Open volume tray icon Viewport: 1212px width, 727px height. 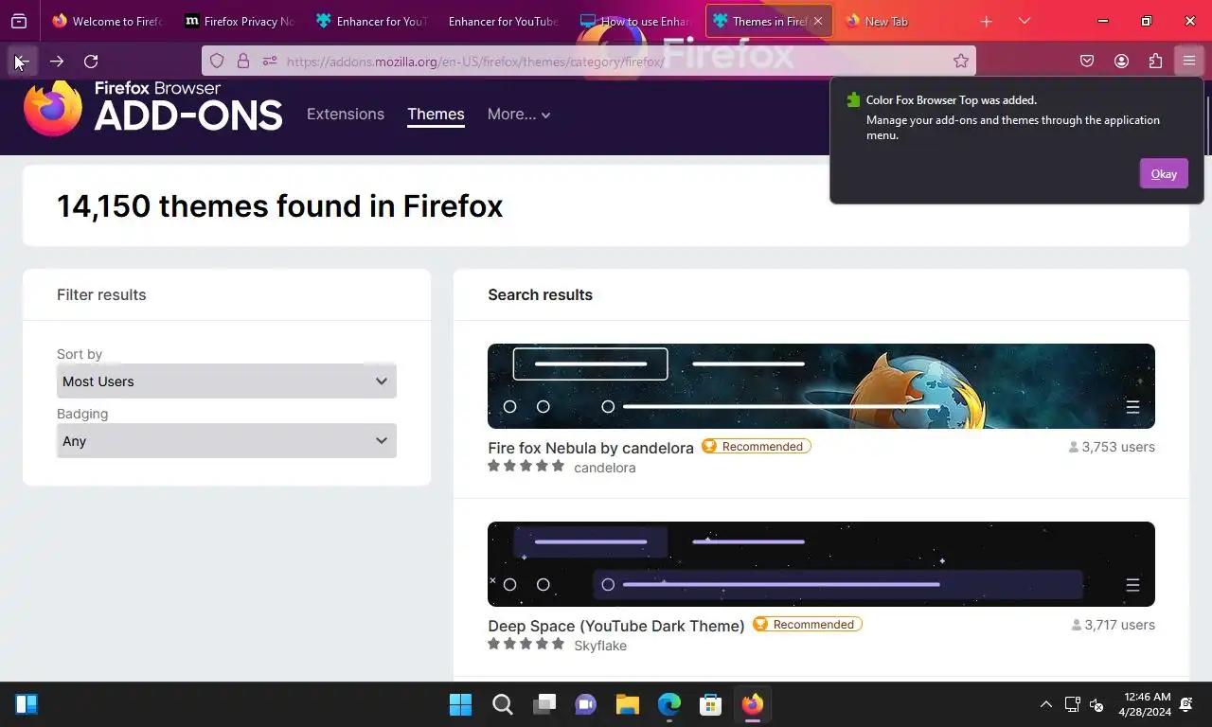click(x=1096, y=704)
